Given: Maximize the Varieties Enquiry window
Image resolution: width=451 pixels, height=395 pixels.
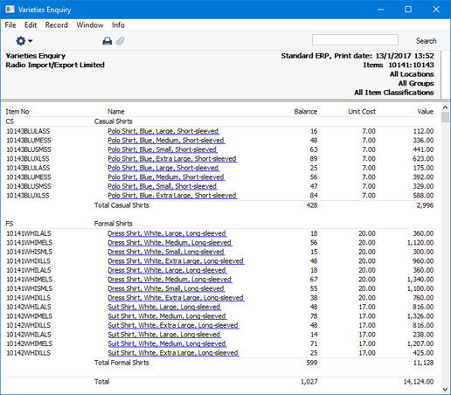Looking at the screenshot, I should [408, 10].
